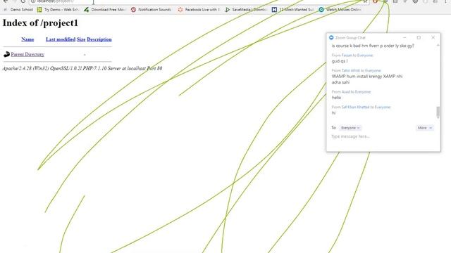Screen dimensions: 451x253
Task: Open the 12 Most-Wanted bookmark
Action: 293,10
